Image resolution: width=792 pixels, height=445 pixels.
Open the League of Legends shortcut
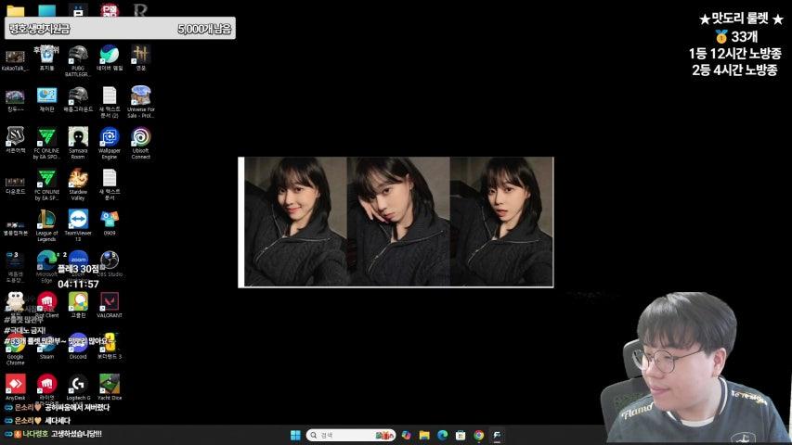click(46, 220)
